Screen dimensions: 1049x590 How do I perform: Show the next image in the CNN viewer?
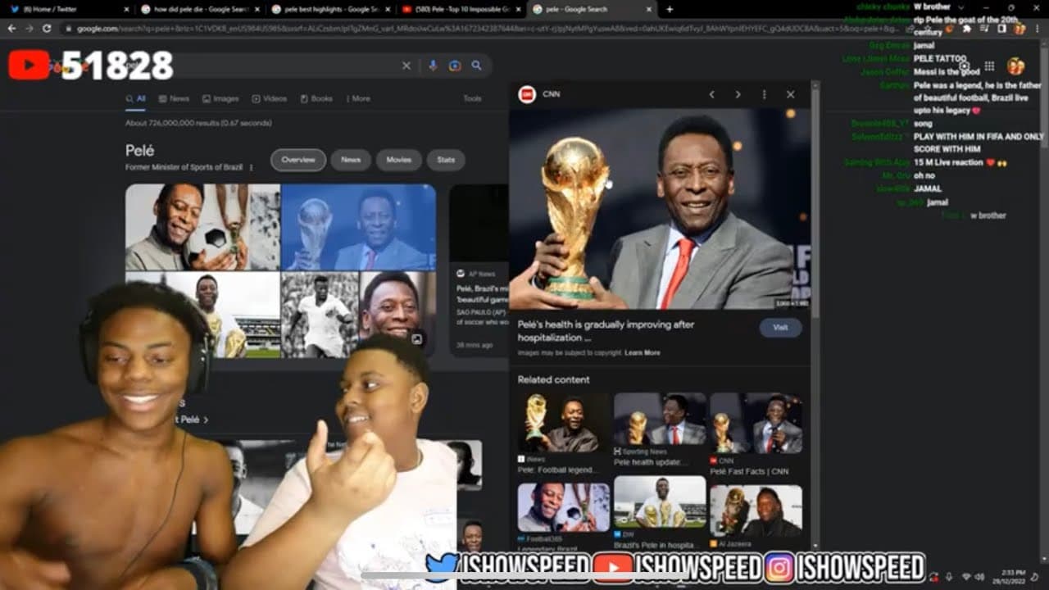click(x=738, y=94)
